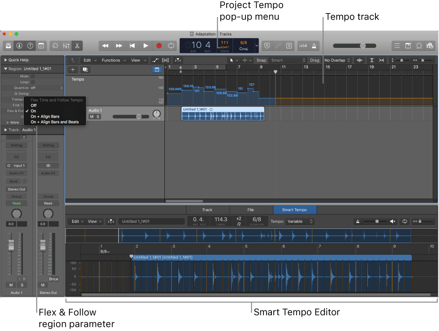Open the Mixer with the faders icon
Image resolution: width=439 pixels, height=331 pixels.
click(65, 45)
